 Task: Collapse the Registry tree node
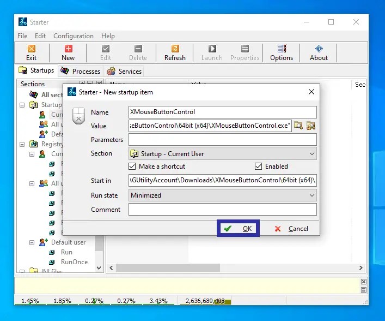point(22,145)
